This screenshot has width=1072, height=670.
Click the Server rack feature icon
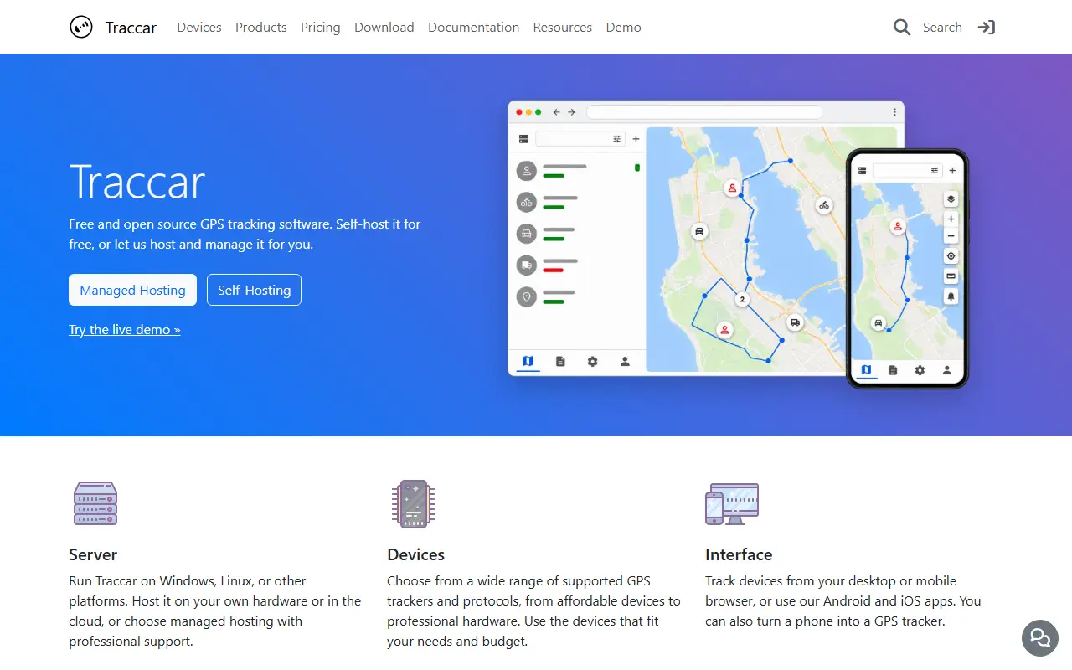click(95, 503)
